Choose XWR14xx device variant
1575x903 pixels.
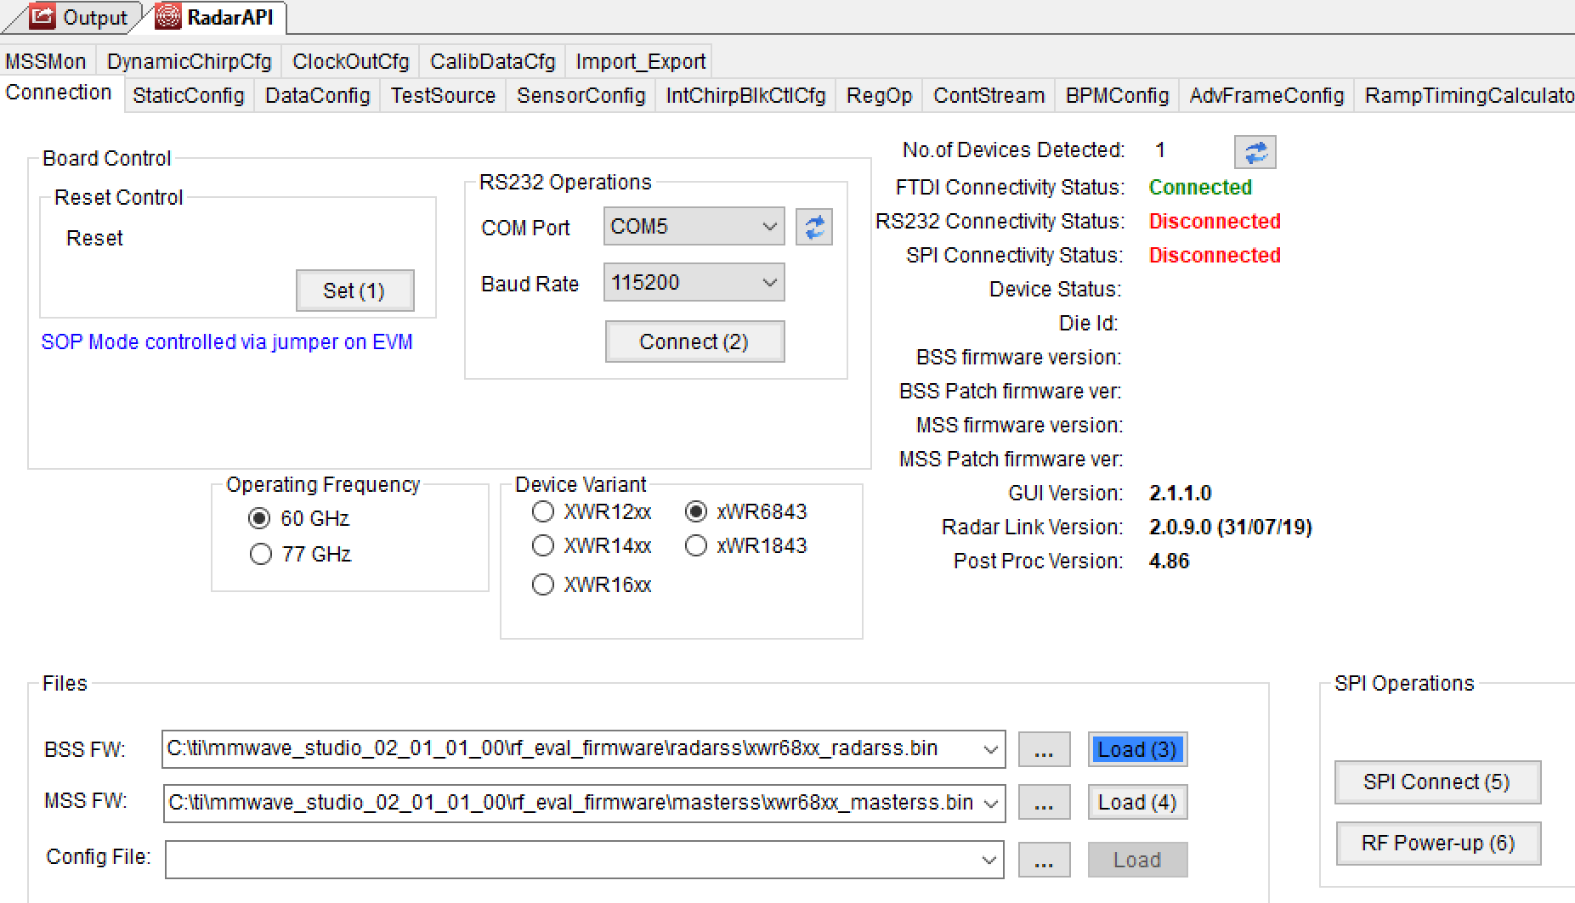(x=543, y=545)
